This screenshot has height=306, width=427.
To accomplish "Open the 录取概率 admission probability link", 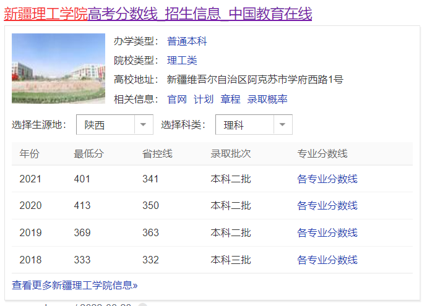I will pos(267,100).
